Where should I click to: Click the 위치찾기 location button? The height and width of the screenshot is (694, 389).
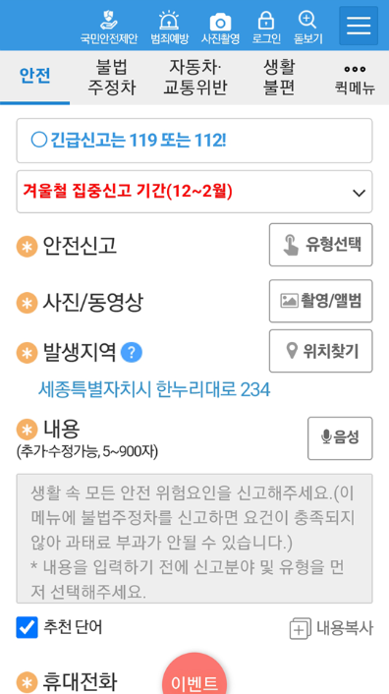pos(321,351)
